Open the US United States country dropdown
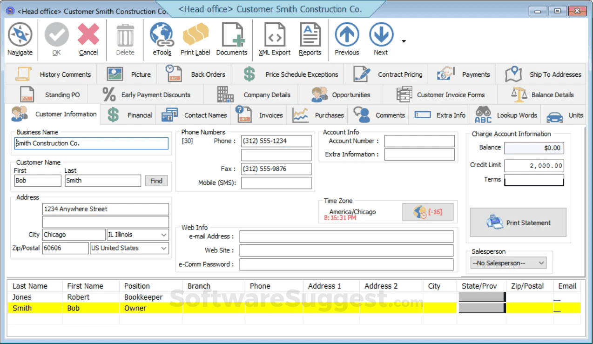Image resolution: width=593 pixels, height=344 pixels. 164,248
